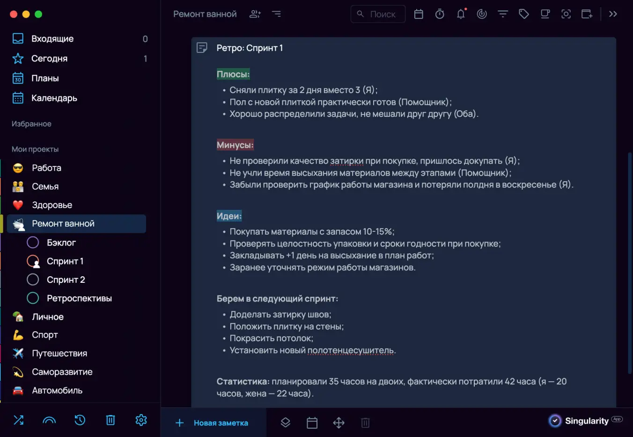The height and width of the screenshot is (437, 633).
Task: Collapse the Ремонт ванной project
Action: point(19,224)
